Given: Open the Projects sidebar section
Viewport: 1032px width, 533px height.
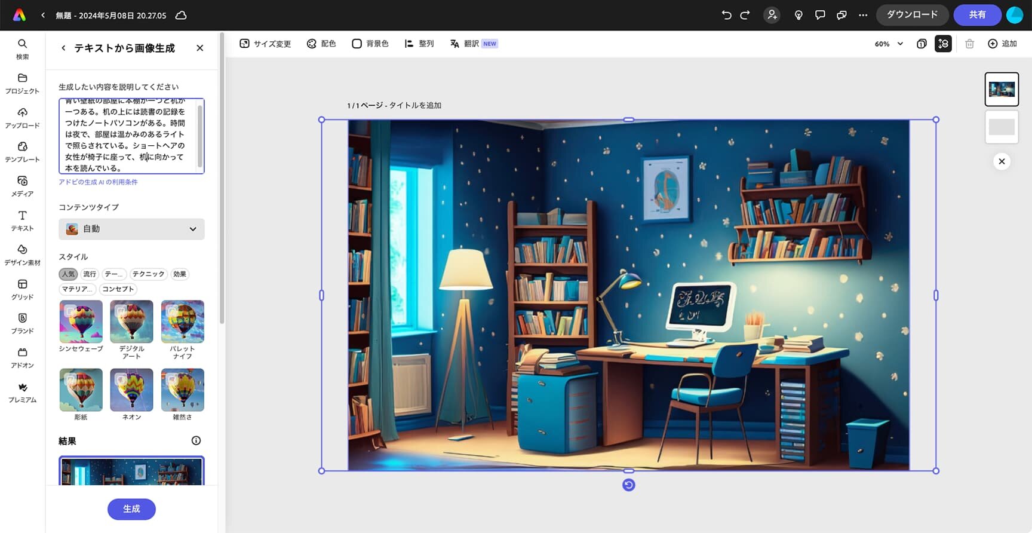Looking at the screenshot, I should pos(22,84).
